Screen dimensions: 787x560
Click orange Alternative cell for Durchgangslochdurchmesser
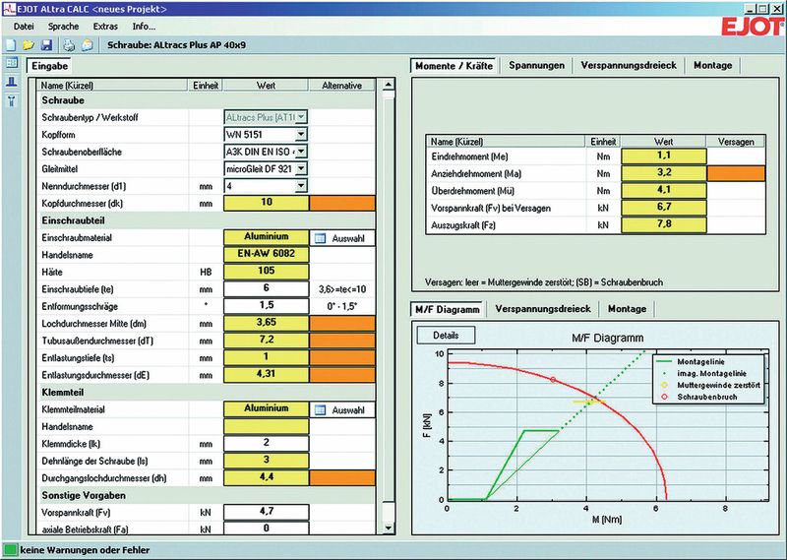[x=342, y=477]
